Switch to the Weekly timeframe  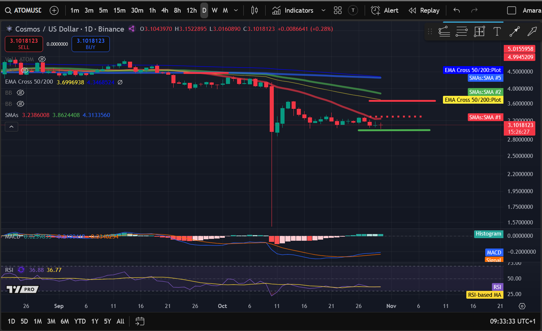214,10
